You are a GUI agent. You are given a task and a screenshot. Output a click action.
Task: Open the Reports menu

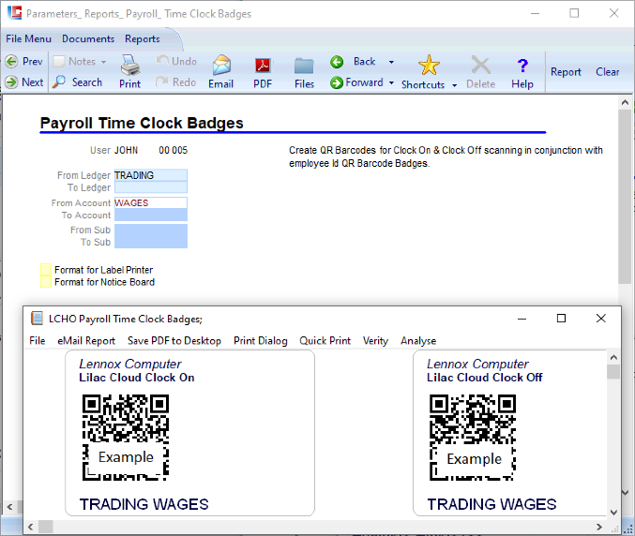(143, 38)
